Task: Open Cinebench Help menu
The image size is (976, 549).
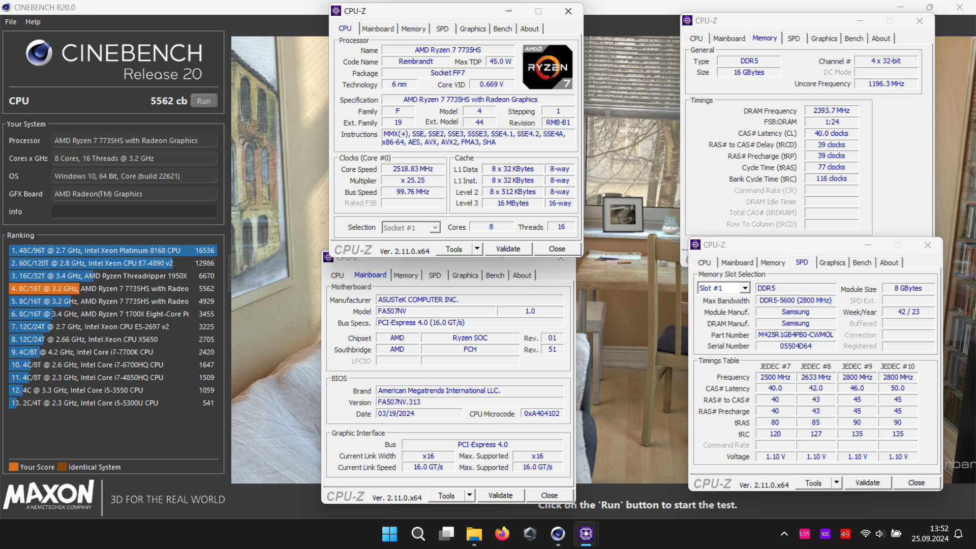Action: [x=33, y=22]
